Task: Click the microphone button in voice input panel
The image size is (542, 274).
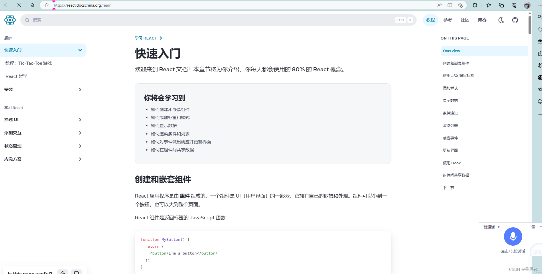Action: [x=513, y=236]
